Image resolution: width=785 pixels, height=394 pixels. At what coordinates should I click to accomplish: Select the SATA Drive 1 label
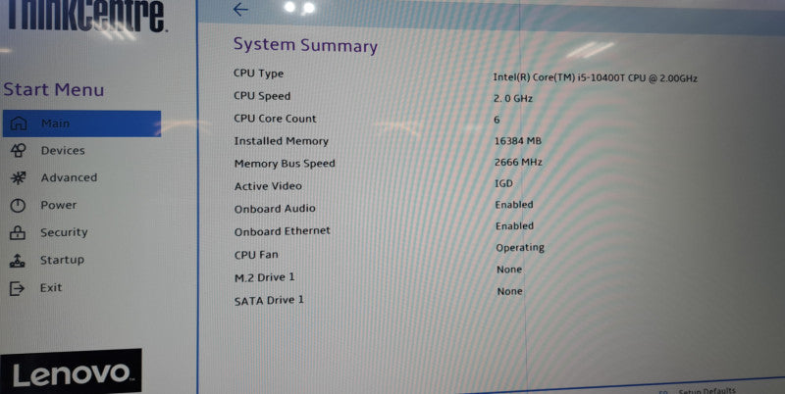[269, 301]
